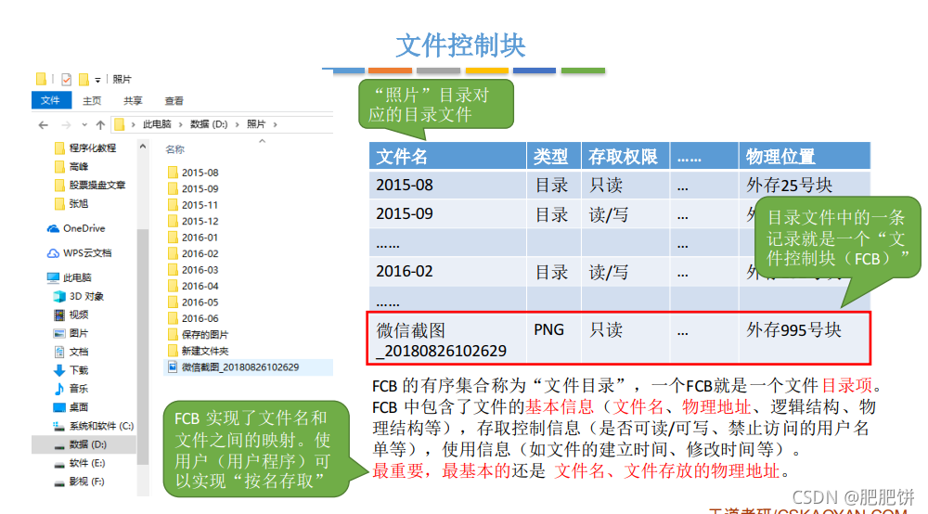Click the quick access properties checkmark icon
Viewport: 928px width, 514px height.
coord(66,79)
